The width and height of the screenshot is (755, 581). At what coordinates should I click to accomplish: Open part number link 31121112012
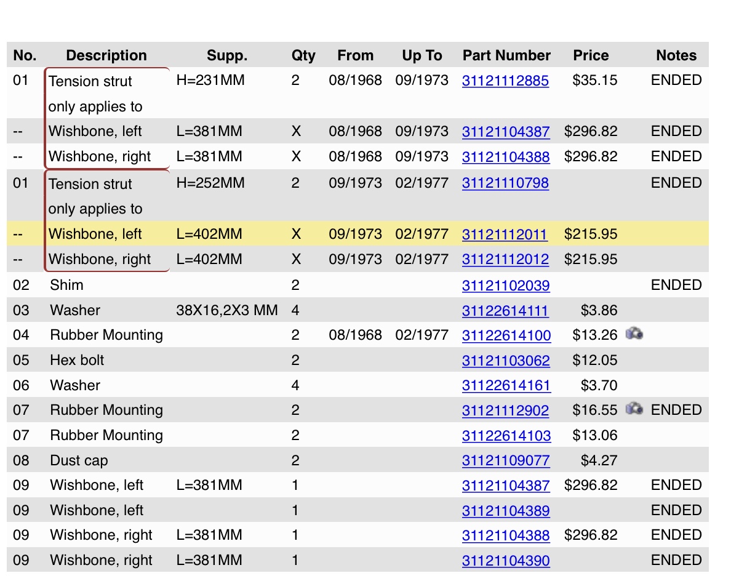click(x=505, y=260)
